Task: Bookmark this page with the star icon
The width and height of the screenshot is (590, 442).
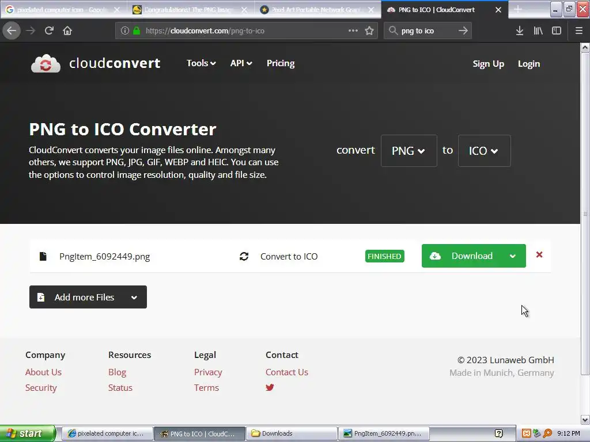Action: (369, 31)
